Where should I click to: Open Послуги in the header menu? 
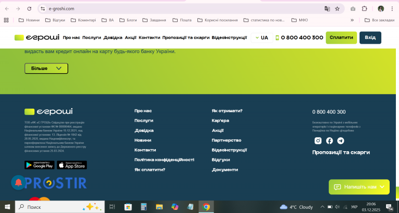click(91, 37)
